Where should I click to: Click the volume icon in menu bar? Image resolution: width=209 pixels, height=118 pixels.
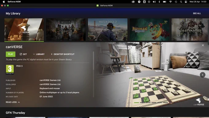pos(154,2)
